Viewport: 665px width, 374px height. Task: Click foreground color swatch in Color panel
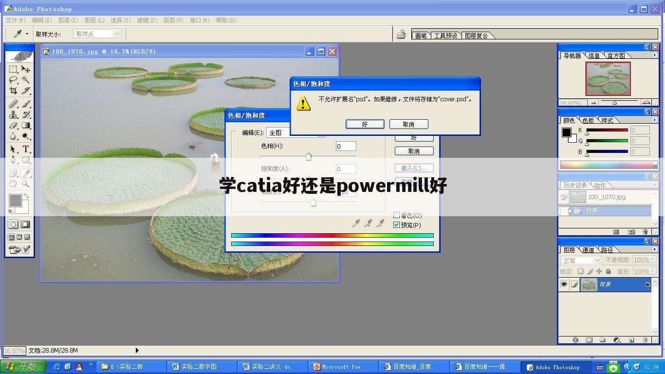click(567, 132)
